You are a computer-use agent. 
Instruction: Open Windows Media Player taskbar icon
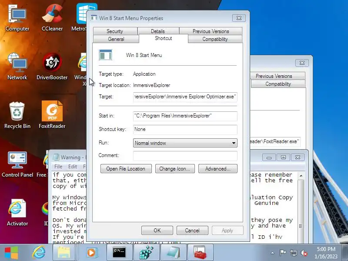[x=91, y=253]
